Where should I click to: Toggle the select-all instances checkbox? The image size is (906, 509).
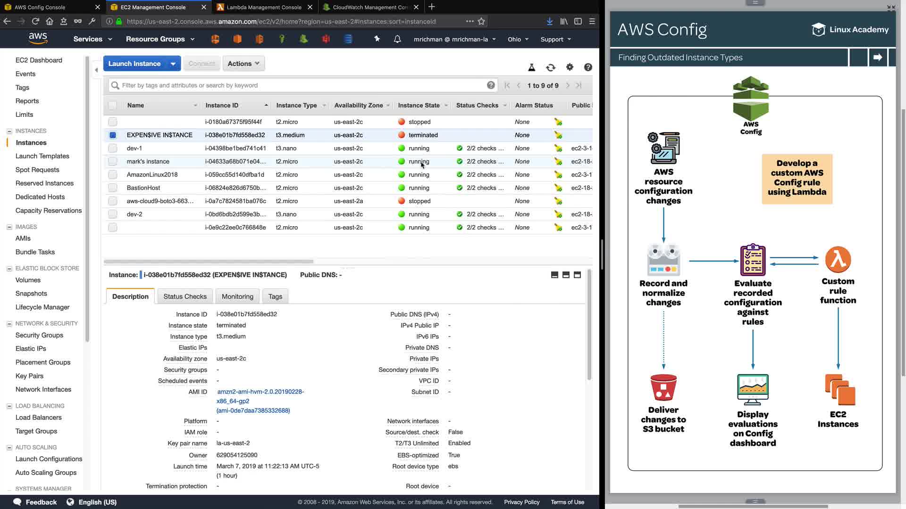coord(112,106)
